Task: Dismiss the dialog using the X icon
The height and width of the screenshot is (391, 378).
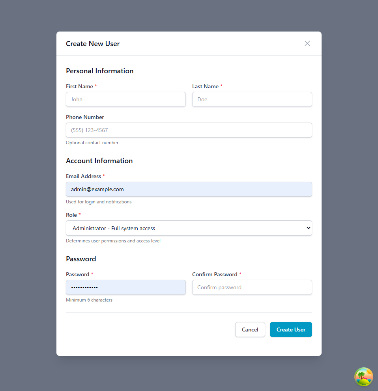Action: pyautogui.click(x=307, y=43)
